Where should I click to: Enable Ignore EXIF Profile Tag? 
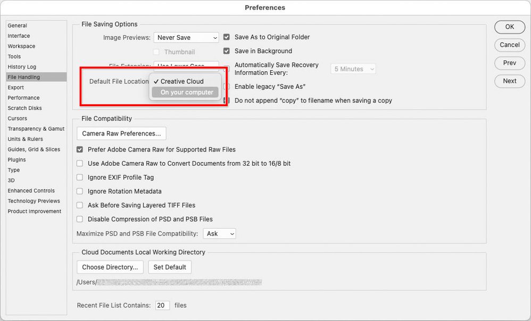[x=79, y=178]
